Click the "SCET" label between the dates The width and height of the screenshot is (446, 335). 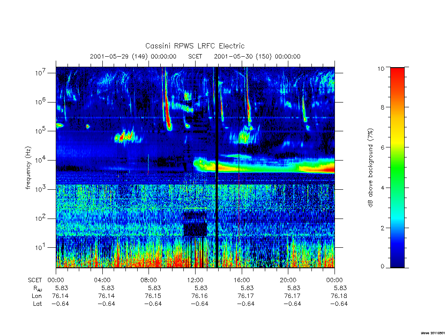pos(195,56)
